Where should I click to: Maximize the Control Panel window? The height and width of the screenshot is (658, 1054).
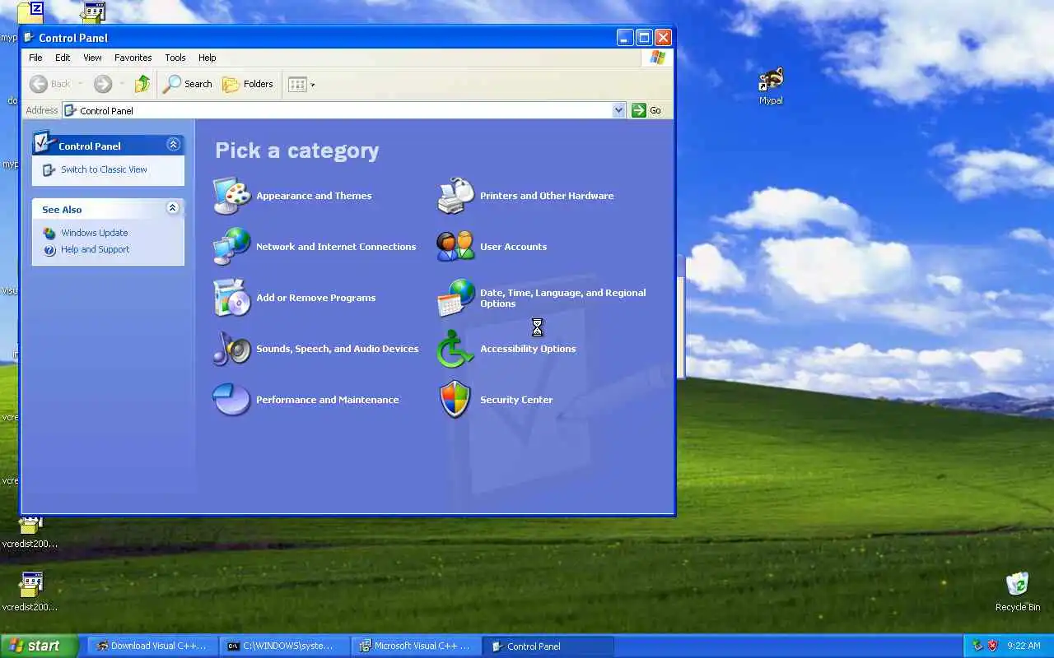click(644, 37)
